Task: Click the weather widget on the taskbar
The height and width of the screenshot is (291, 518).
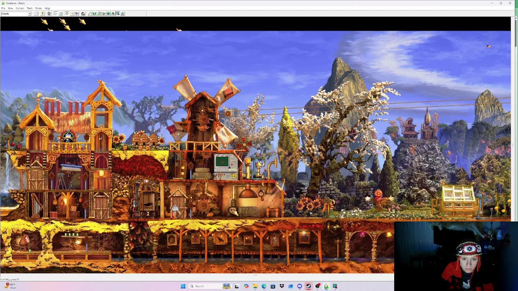Action: pyautogui.click(x=10, y=286)
